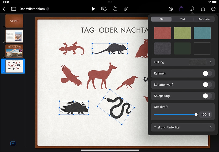Tap the purple paste style icon
This screenshot has width=219, height=152.
click(181, 9)
